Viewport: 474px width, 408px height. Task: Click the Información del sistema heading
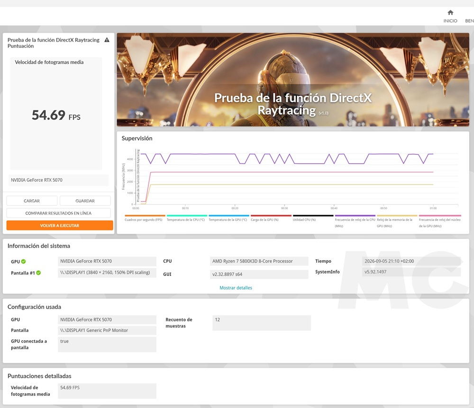(x=39, y=246)
